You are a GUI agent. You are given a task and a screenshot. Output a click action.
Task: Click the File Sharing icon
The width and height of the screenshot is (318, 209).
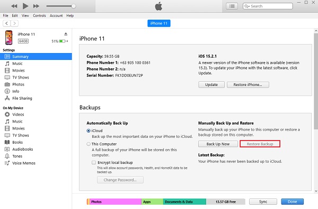coord(7,98)
